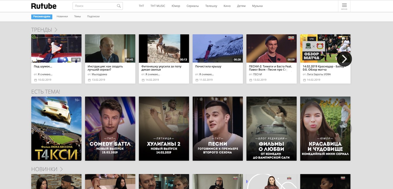
Task: Open the site navigation via the hamburger menu icon
Action: click(344, 6)
